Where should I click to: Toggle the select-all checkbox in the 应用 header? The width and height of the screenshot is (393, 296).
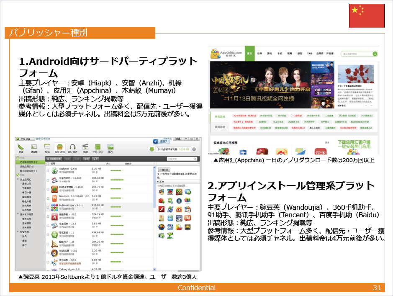click(x=48, y=164)
